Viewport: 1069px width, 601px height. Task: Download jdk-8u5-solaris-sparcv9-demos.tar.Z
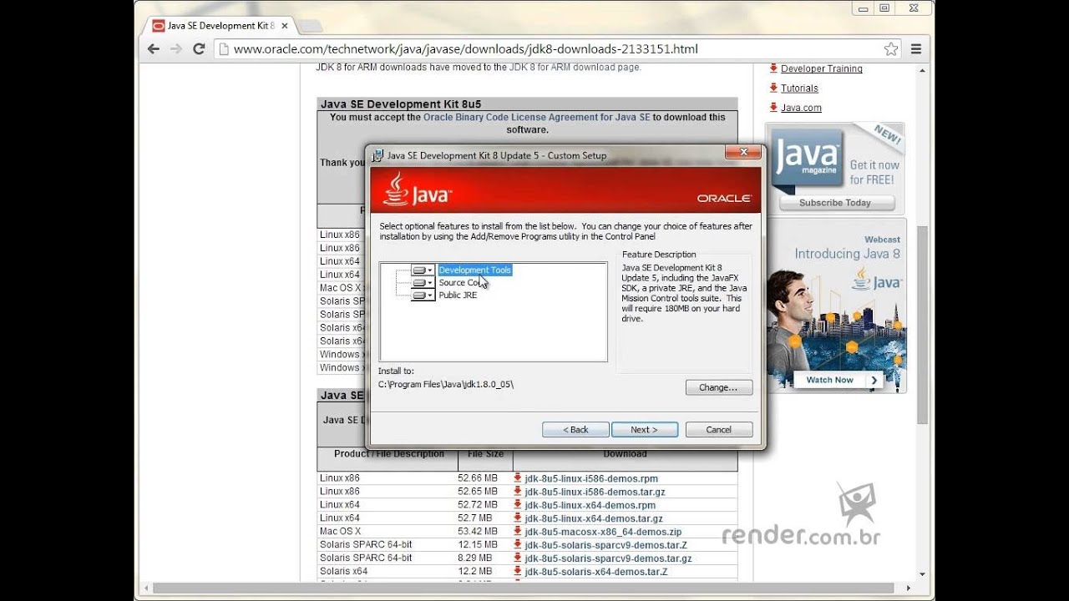[605, 546]
